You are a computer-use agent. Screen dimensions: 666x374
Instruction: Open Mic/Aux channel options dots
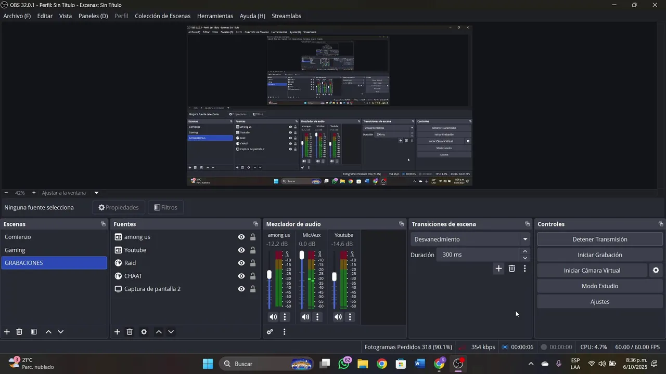[317, 317]
